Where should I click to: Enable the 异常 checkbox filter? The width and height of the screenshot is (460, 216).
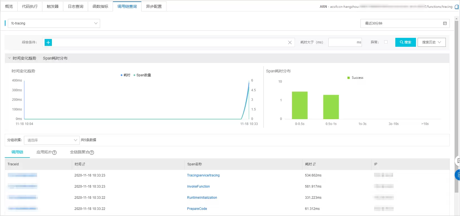[386, 42]
